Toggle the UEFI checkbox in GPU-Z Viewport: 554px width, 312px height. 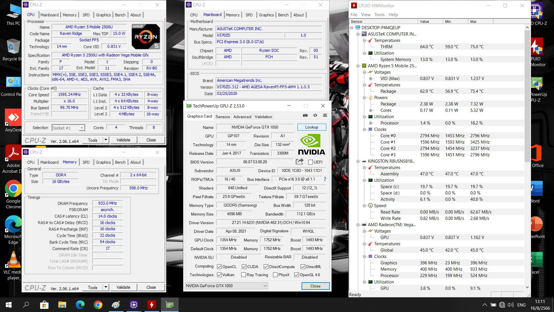[x=310, y=162]
